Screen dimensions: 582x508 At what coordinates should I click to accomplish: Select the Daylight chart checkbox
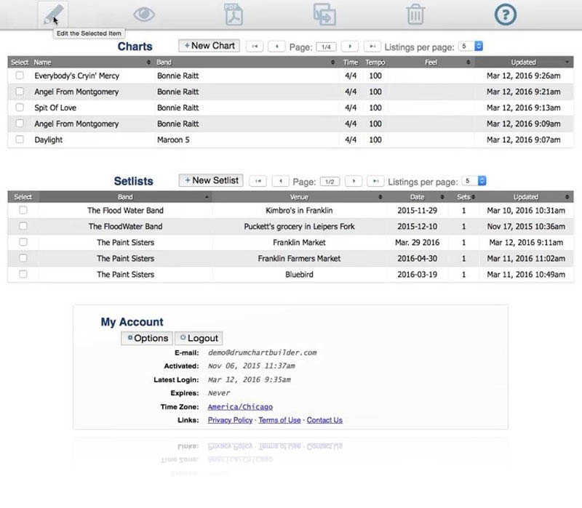pyautogui.click(x=20, y=140)
